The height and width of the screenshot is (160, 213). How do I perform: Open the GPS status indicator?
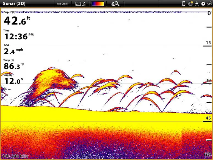point(210,3)
